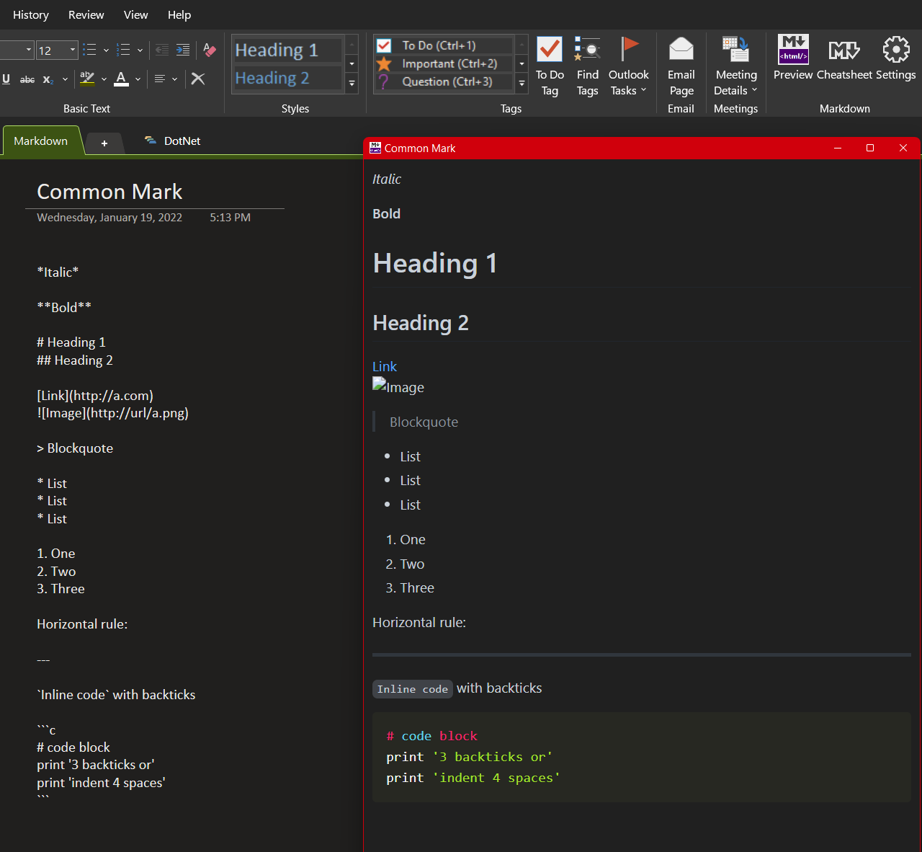Expand highlight color options
The width and height of the screenshot is (922, 852).
click(x=104, y=79)
